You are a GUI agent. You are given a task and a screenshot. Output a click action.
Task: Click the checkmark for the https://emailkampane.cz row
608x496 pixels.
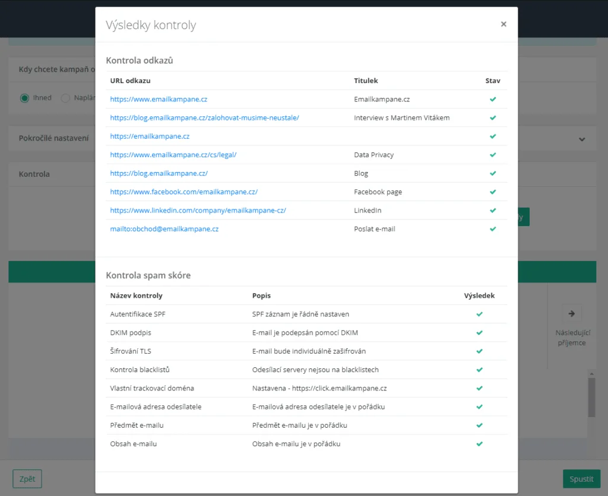point(493,136)
